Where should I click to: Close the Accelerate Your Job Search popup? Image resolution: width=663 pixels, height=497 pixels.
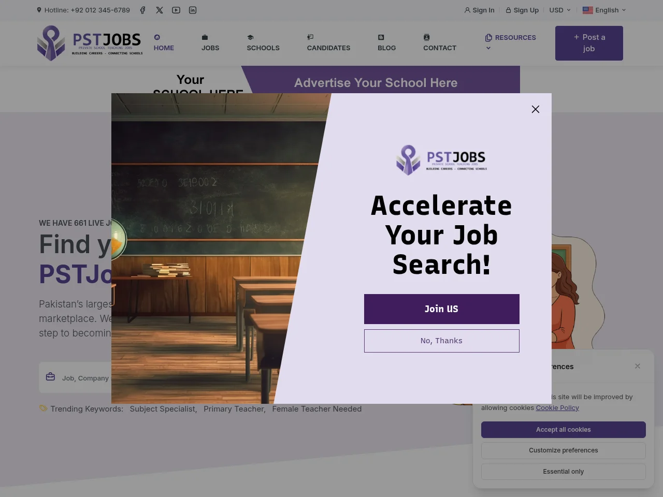536,109
